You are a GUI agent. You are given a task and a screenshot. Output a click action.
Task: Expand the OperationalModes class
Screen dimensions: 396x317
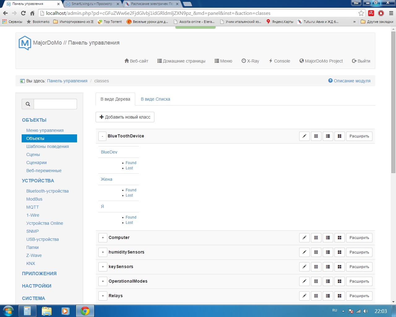coord(103,281)
